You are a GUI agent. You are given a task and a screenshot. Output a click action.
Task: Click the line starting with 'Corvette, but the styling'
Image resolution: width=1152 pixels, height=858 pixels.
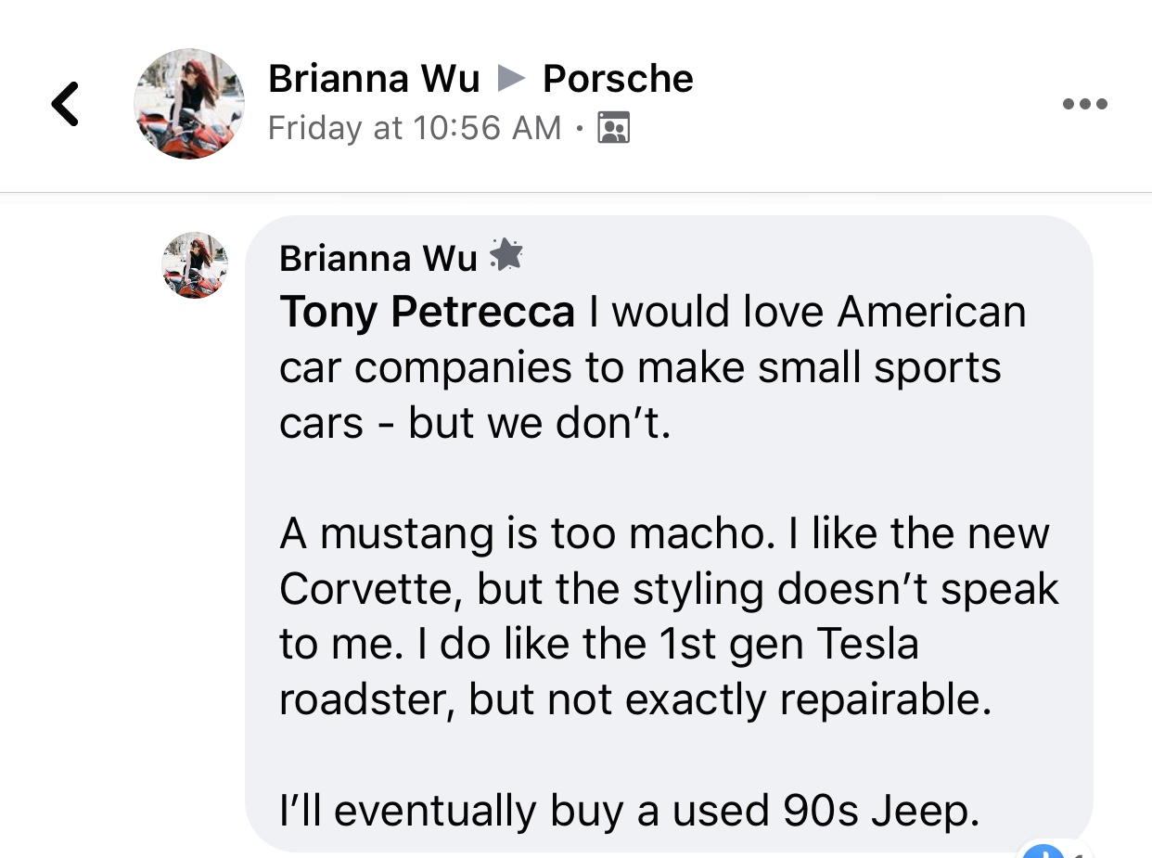[x=669, y=589]
